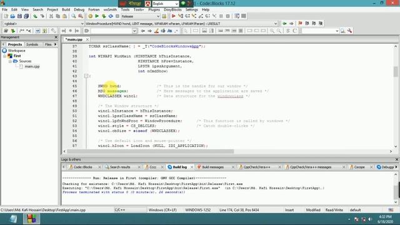Viewport: 400px width, 225px height.
Task: Click the Redo toolbar icon
Action: pos(42,16)
